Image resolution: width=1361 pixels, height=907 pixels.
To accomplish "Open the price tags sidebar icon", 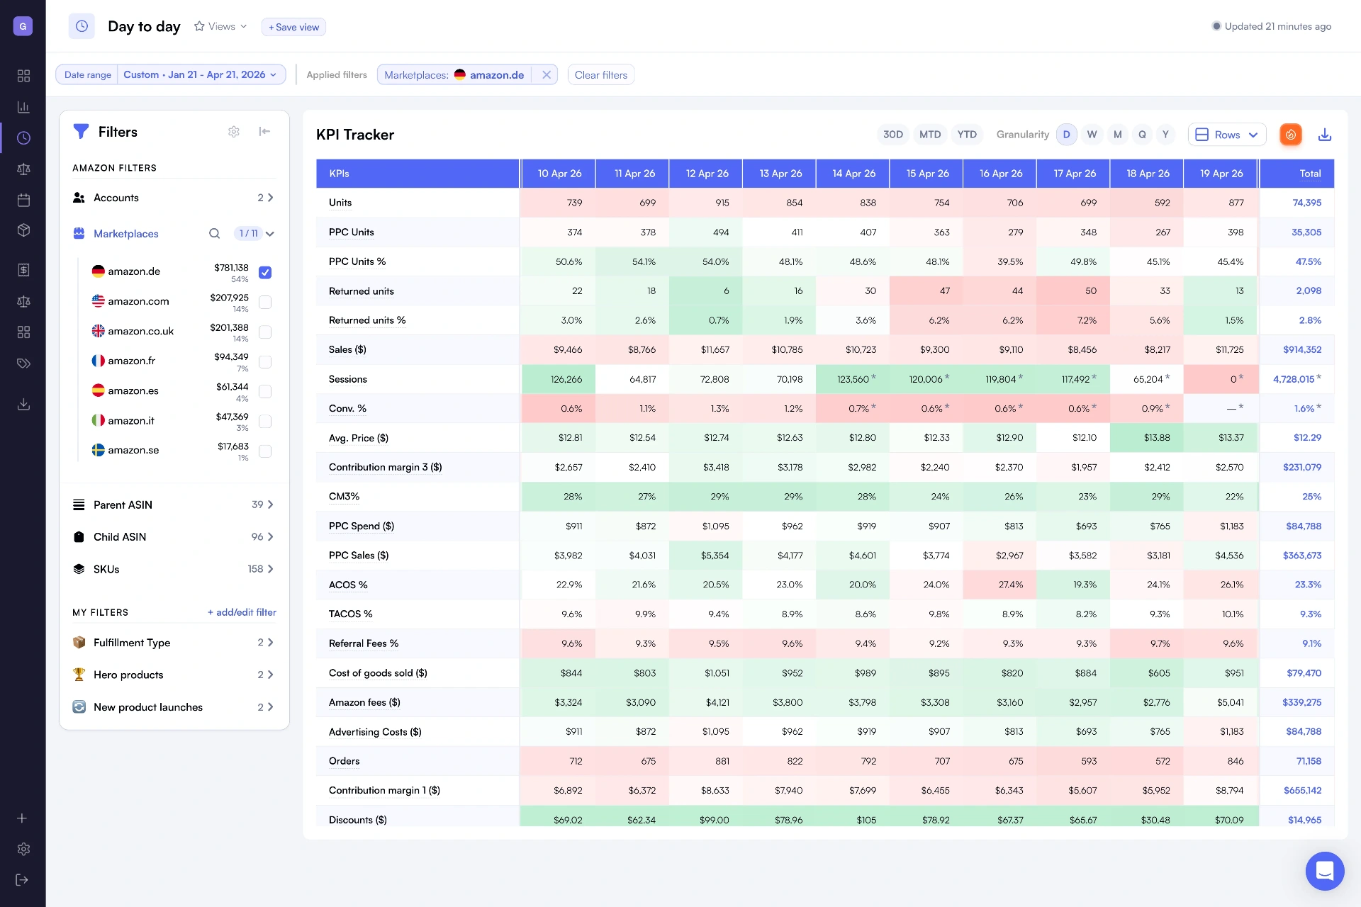I will click(23, 364).
